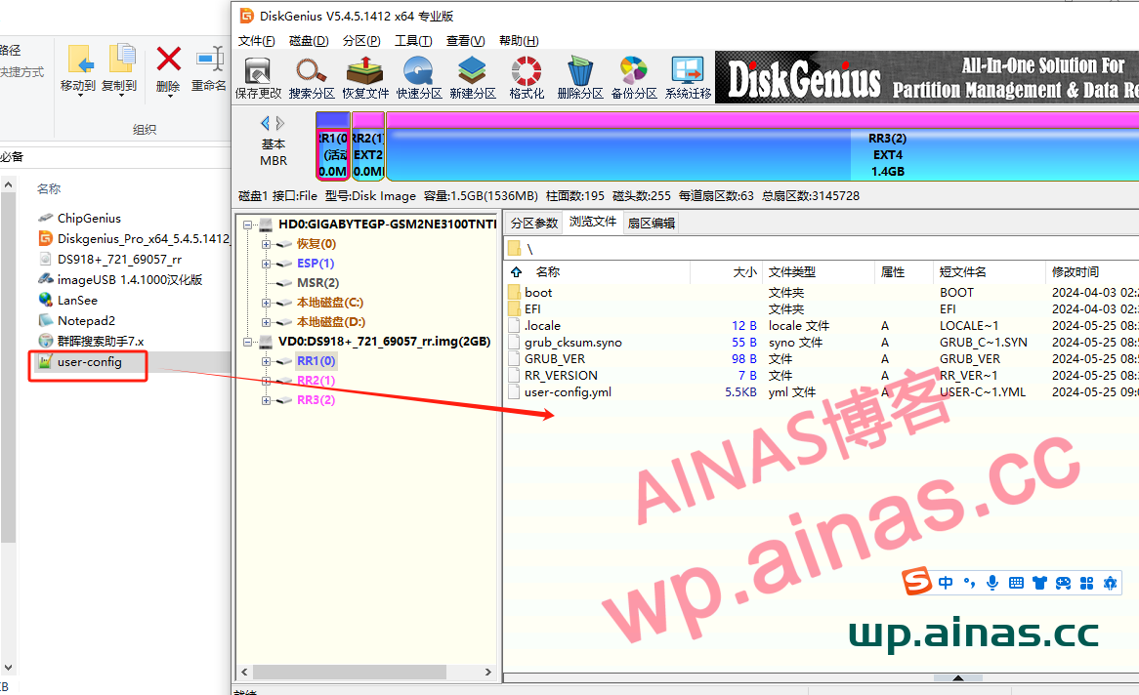Click the tree panel horizontal scrollbar left arrow

pos(245,673)
